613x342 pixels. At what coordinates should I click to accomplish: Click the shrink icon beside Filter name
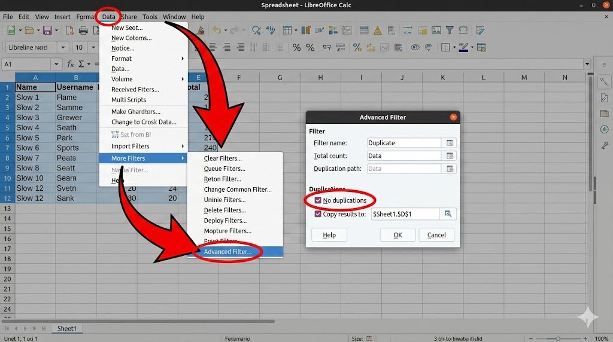pos(450,143)
